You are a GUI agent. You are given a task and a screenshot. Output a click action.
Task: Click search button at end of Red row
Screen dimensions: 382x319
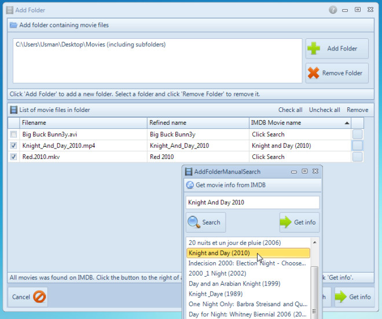[357, 157]
